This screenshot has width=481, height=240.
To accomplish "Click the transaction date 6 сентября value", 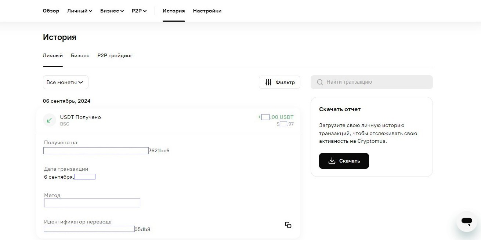I will 70,177.
